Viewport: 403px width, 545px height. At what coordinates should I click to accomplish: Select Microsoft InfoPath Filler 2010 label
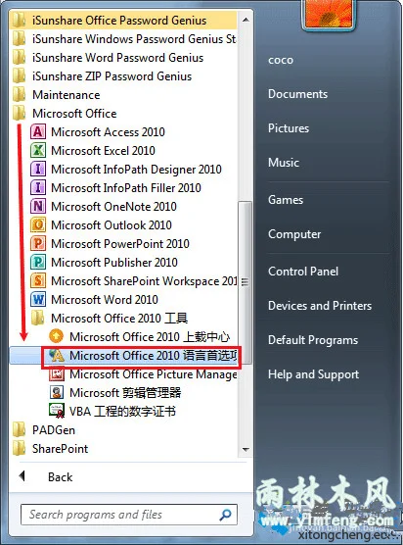(x=126, y=188)
